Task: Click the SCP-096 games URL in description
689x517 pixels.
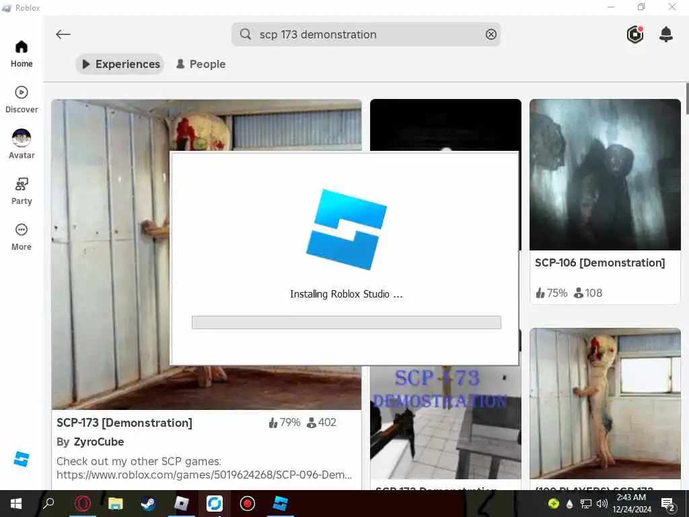Action: coord(205,475)
